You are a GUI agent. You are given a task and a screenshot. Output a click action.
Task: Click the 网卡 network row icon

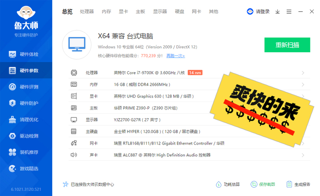pos(74,143)
